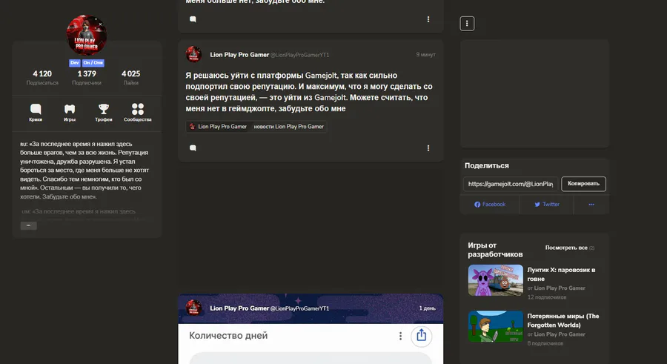Click the Копировать button
This screenshot has width=667, height=364.
(584, 184)
